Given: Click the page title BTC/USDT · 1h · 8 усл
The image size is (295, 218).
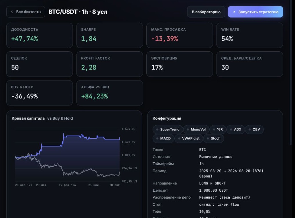Looking at the screenshot, I should (78, 12).
